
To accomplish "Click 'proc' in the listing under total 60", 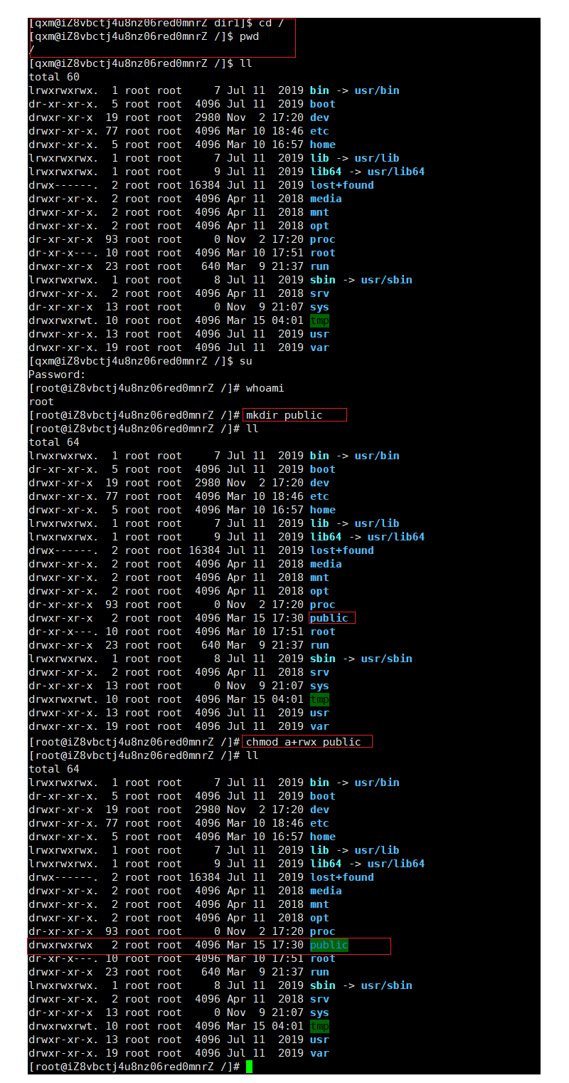I will tap(323, 239).
